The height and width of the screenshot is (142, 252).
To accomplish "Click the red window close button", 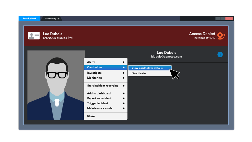I will [x=229, y=18].
